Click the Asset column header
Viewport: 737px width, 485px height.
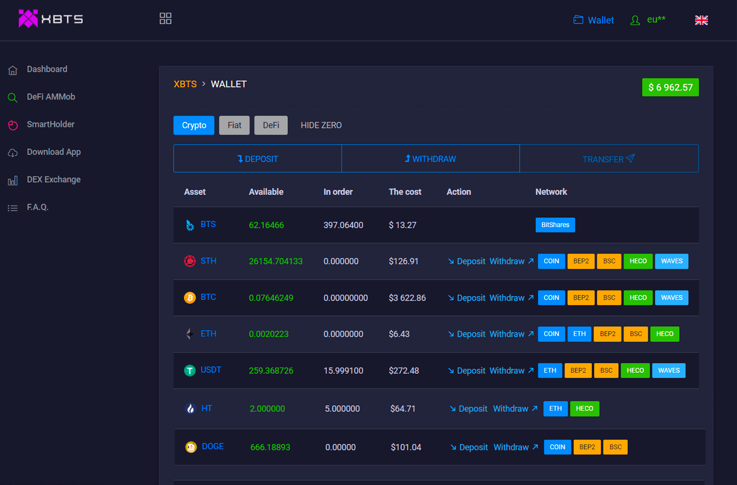click(x=195, y=192)
